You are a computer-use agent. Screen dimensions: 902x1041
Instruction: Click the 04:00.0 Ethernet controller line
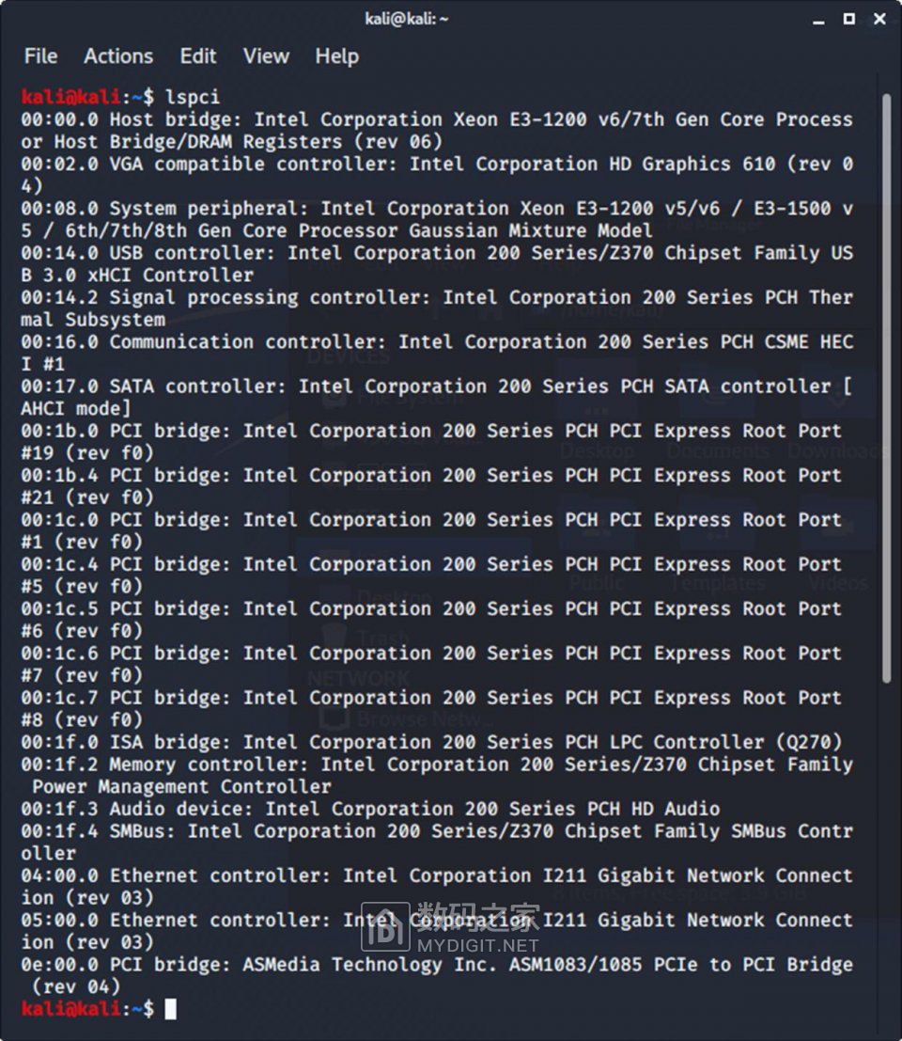tap(437, 876)
